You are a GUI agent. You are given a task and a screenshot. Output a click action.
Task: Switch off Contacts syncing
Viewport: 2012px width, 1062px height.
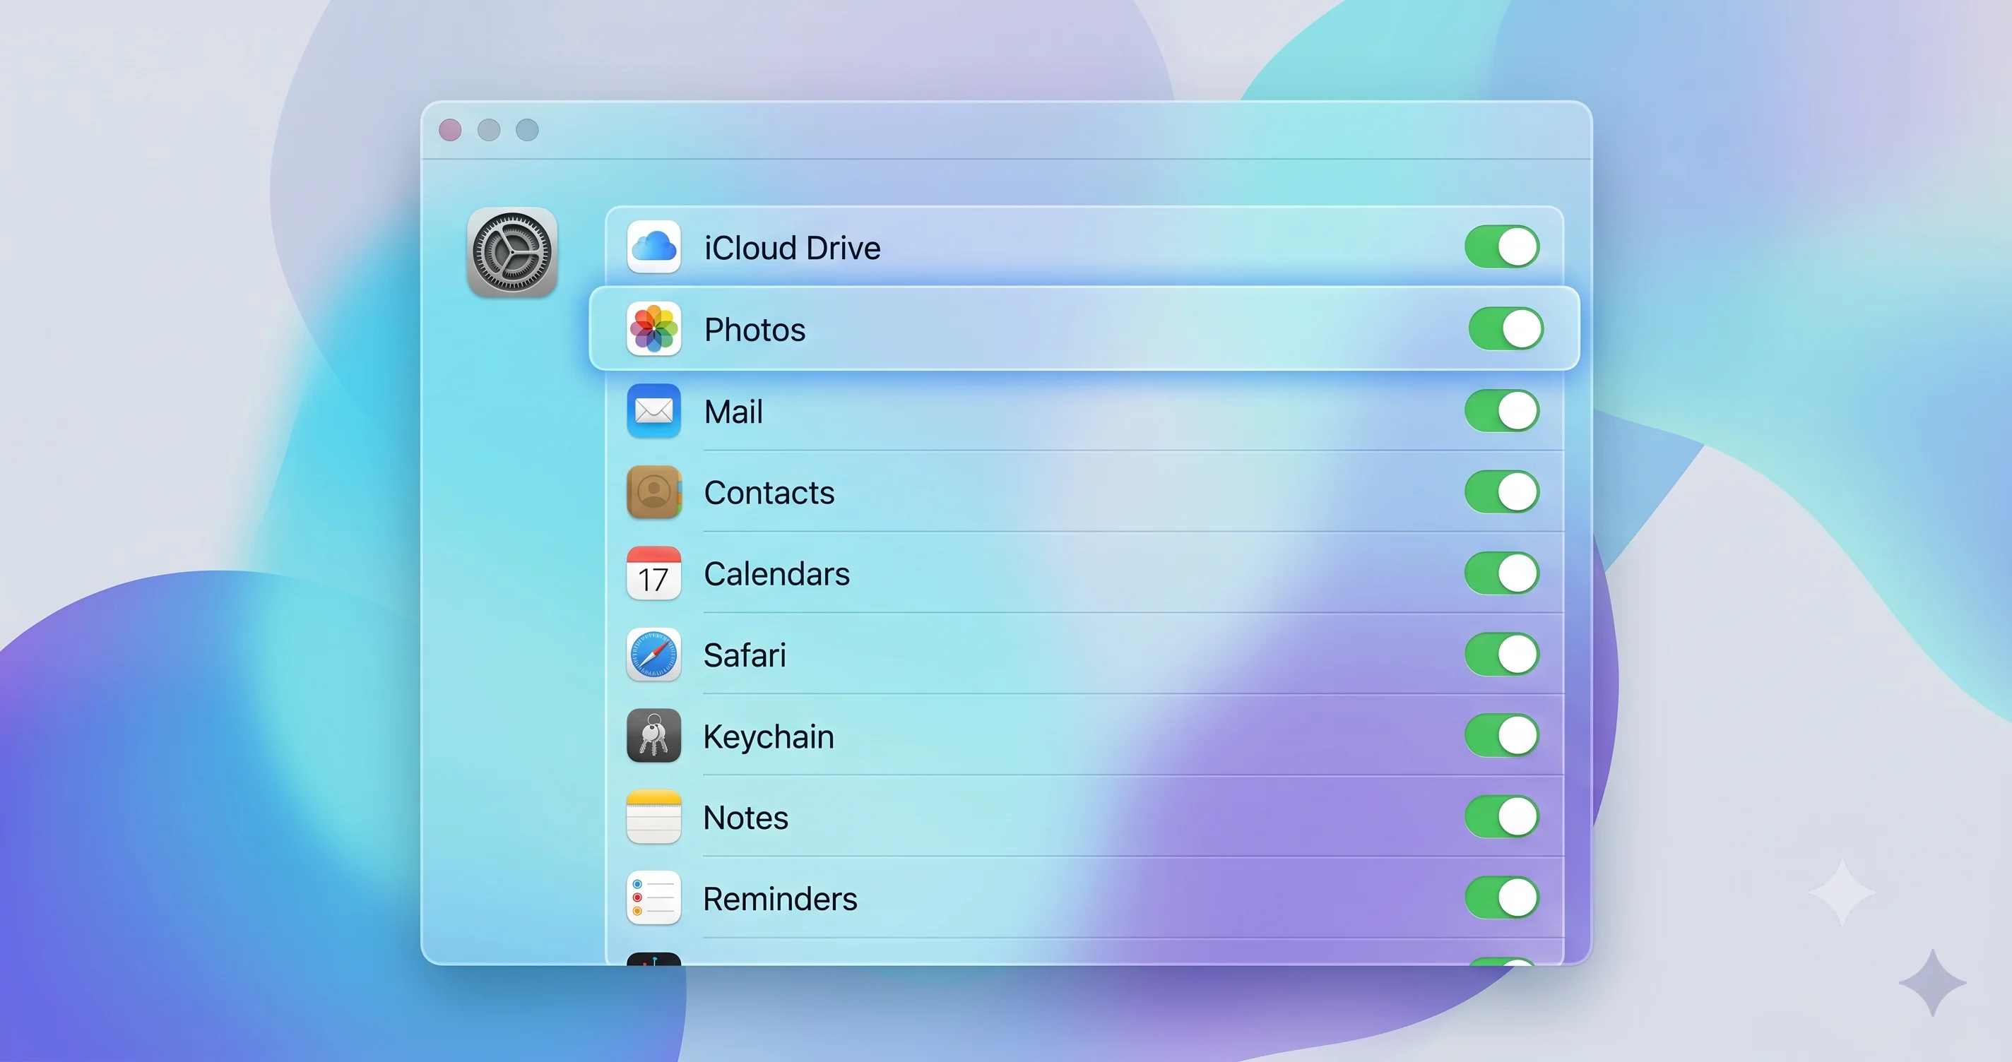(x=1502, y=492)
